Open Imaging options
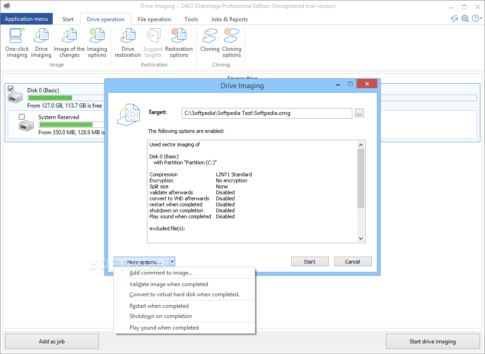Viewport: 485px width, 354px height. pos(97,43)
